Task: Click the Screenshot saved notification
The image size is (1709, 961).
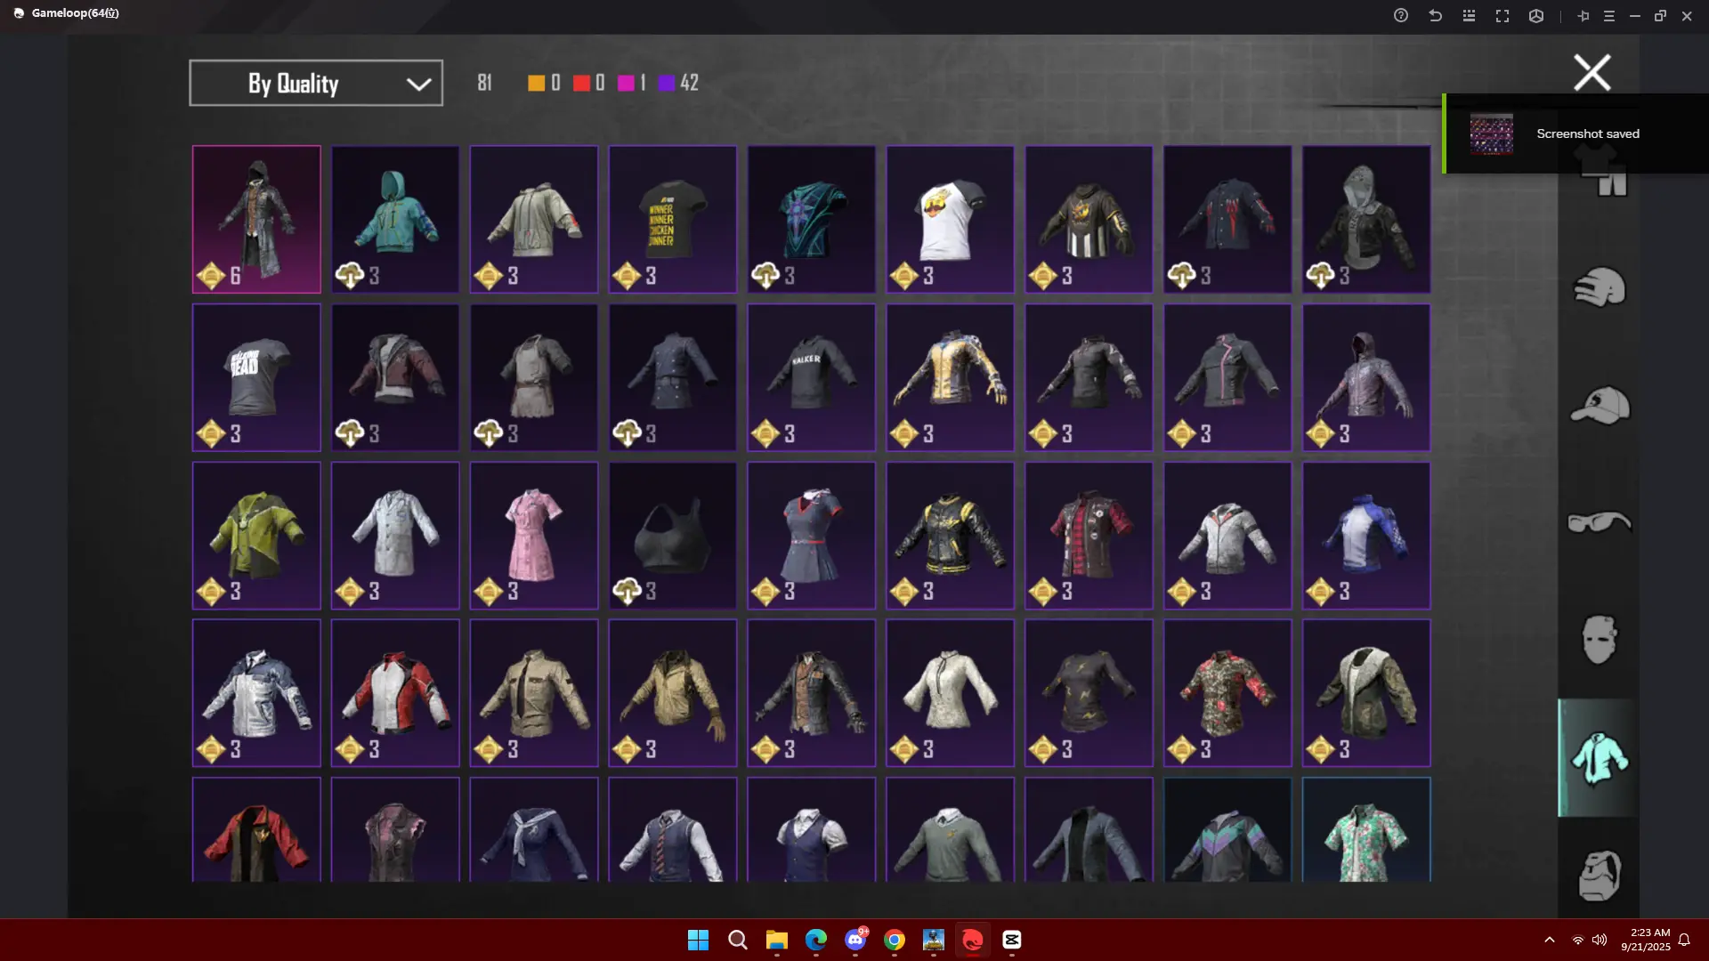Action: click(x=1575, y=133)
